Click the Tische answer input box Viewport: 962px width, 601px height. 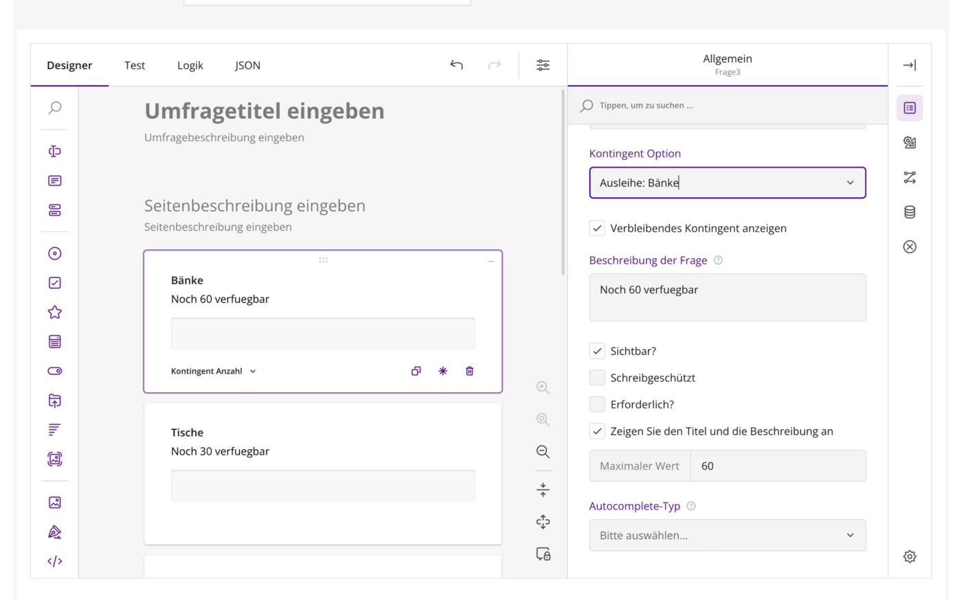coord(323,486)
